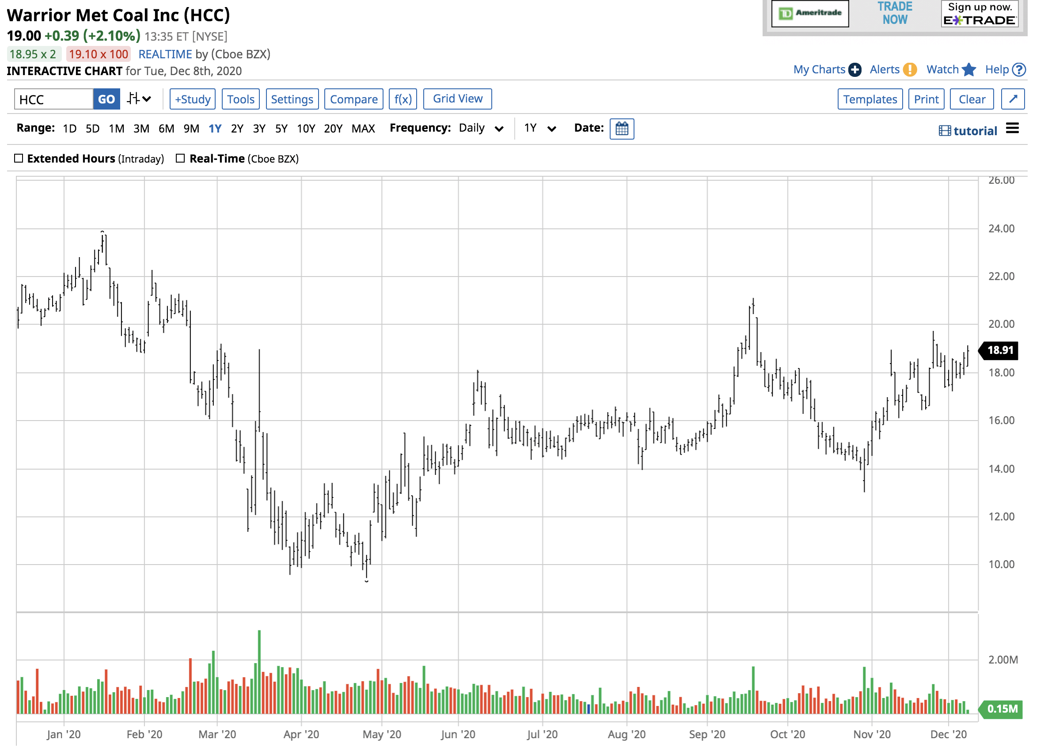
Task: Select the 5Y range
Action: (x=281, y=129)
